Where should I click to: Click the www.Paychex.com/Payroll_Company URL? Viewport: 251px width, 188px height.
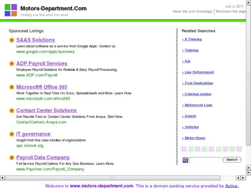(x=50, y=169)
